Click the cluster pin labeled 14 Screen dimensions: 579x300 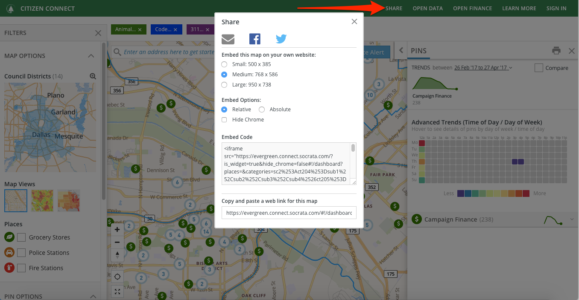coord(206,232)
